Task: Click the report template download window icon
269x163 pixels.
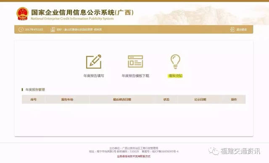Action: click(x=135, y=61)
